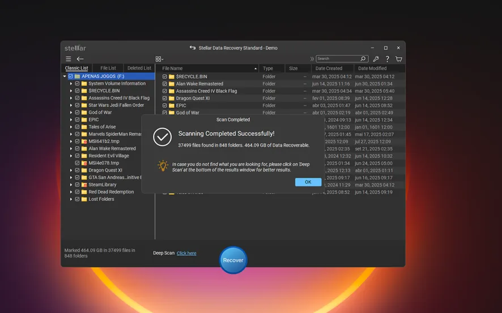Go back with the left arrow icon
Viewport: 502px width, 313px height.
[80, 59]
